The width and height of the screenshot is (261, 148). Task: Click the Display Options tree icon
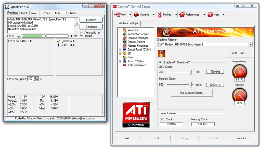tap(124, 42)
